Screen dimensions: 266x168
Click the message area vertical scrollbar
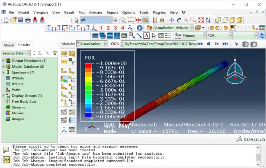point(258,156)
